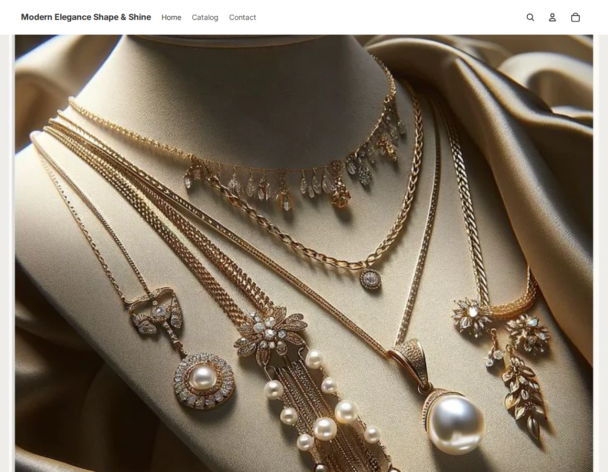Open the Catalog menu item

coord(205,17)
